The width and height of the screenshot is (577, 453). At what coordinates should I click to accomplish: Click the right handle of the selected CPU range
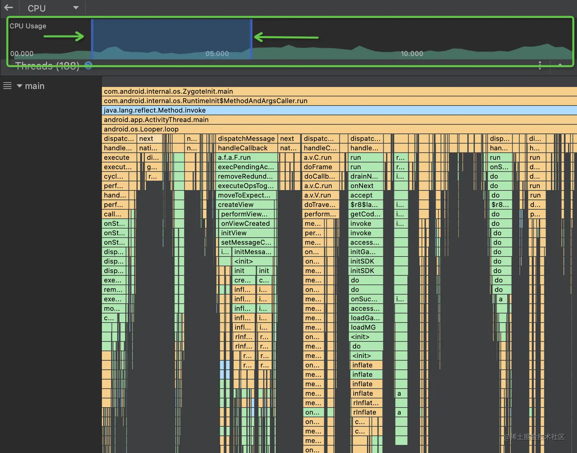pyautogui.click(x=251, y=39)
